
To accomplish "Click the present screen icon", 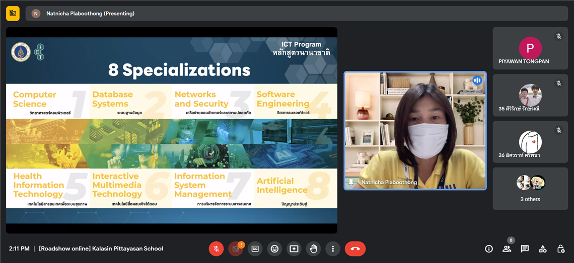I will pyautogui.click(x=294, y=248).
